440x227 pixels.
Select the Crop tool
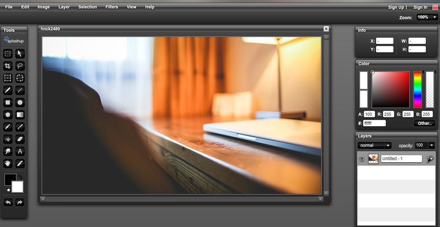[8, 66]
